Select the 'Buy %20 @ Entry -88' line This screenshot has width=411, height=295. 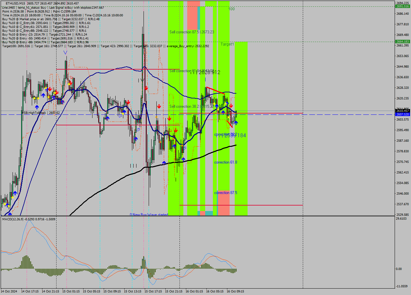[x=45, y=42]
